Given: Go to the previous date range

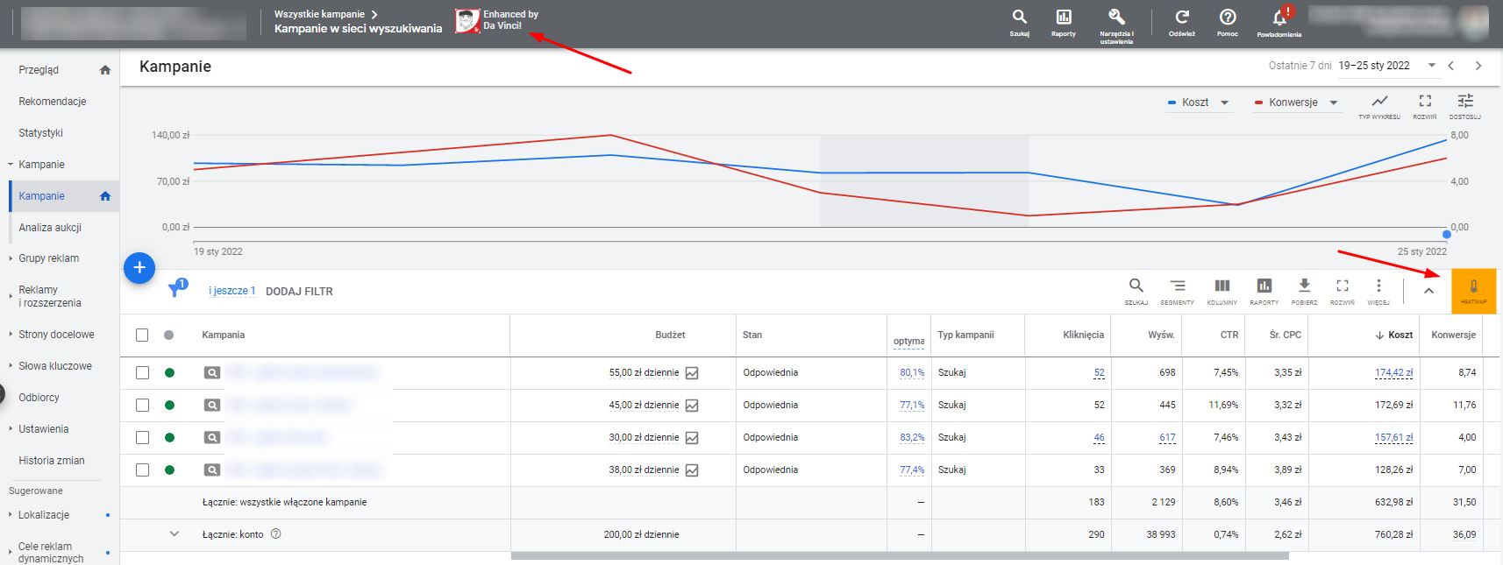Looking at the screenshot, I should [x=1451, y=66].
